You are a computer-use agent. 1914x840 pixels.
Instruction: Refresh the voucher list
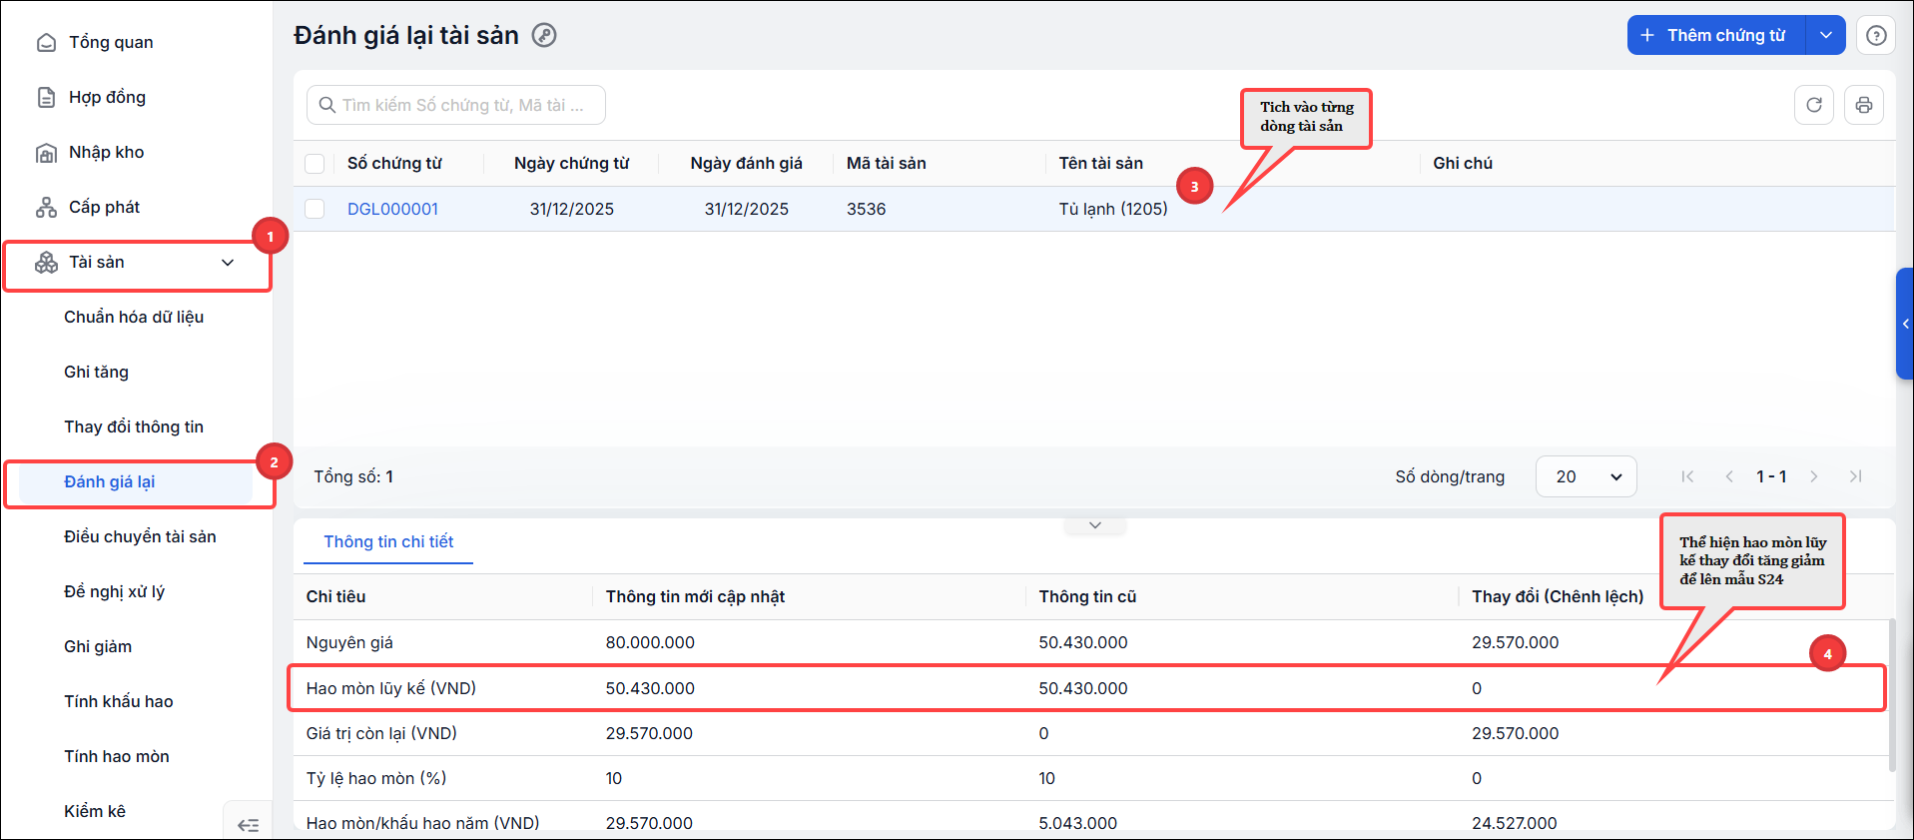[1814, 105]
